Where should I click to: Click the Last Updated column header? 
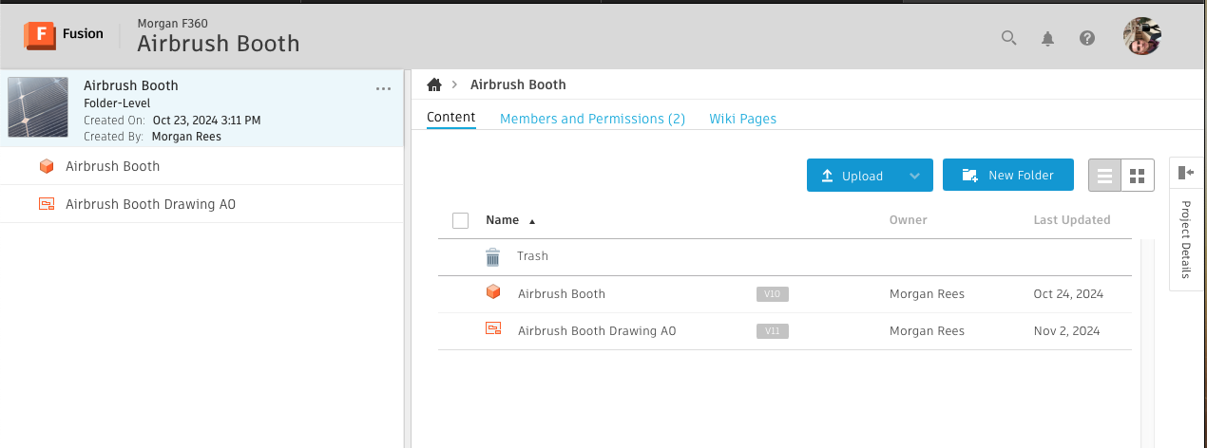[x=1071, y=220]
